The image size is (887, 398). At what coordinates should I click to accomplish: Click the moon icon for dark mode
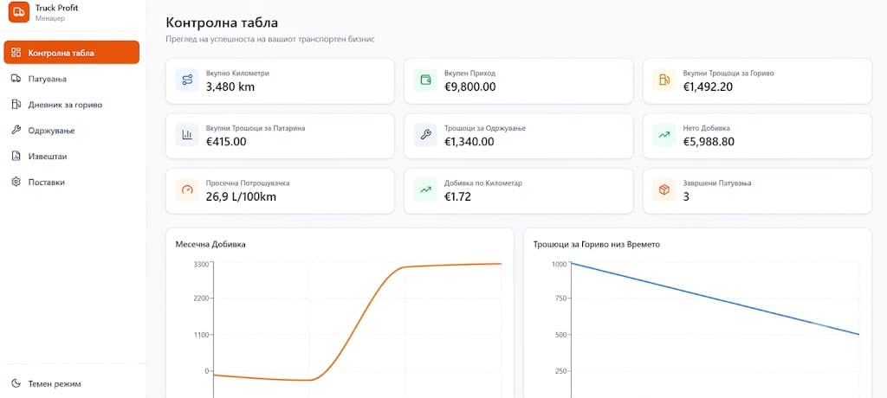(16, 384)
